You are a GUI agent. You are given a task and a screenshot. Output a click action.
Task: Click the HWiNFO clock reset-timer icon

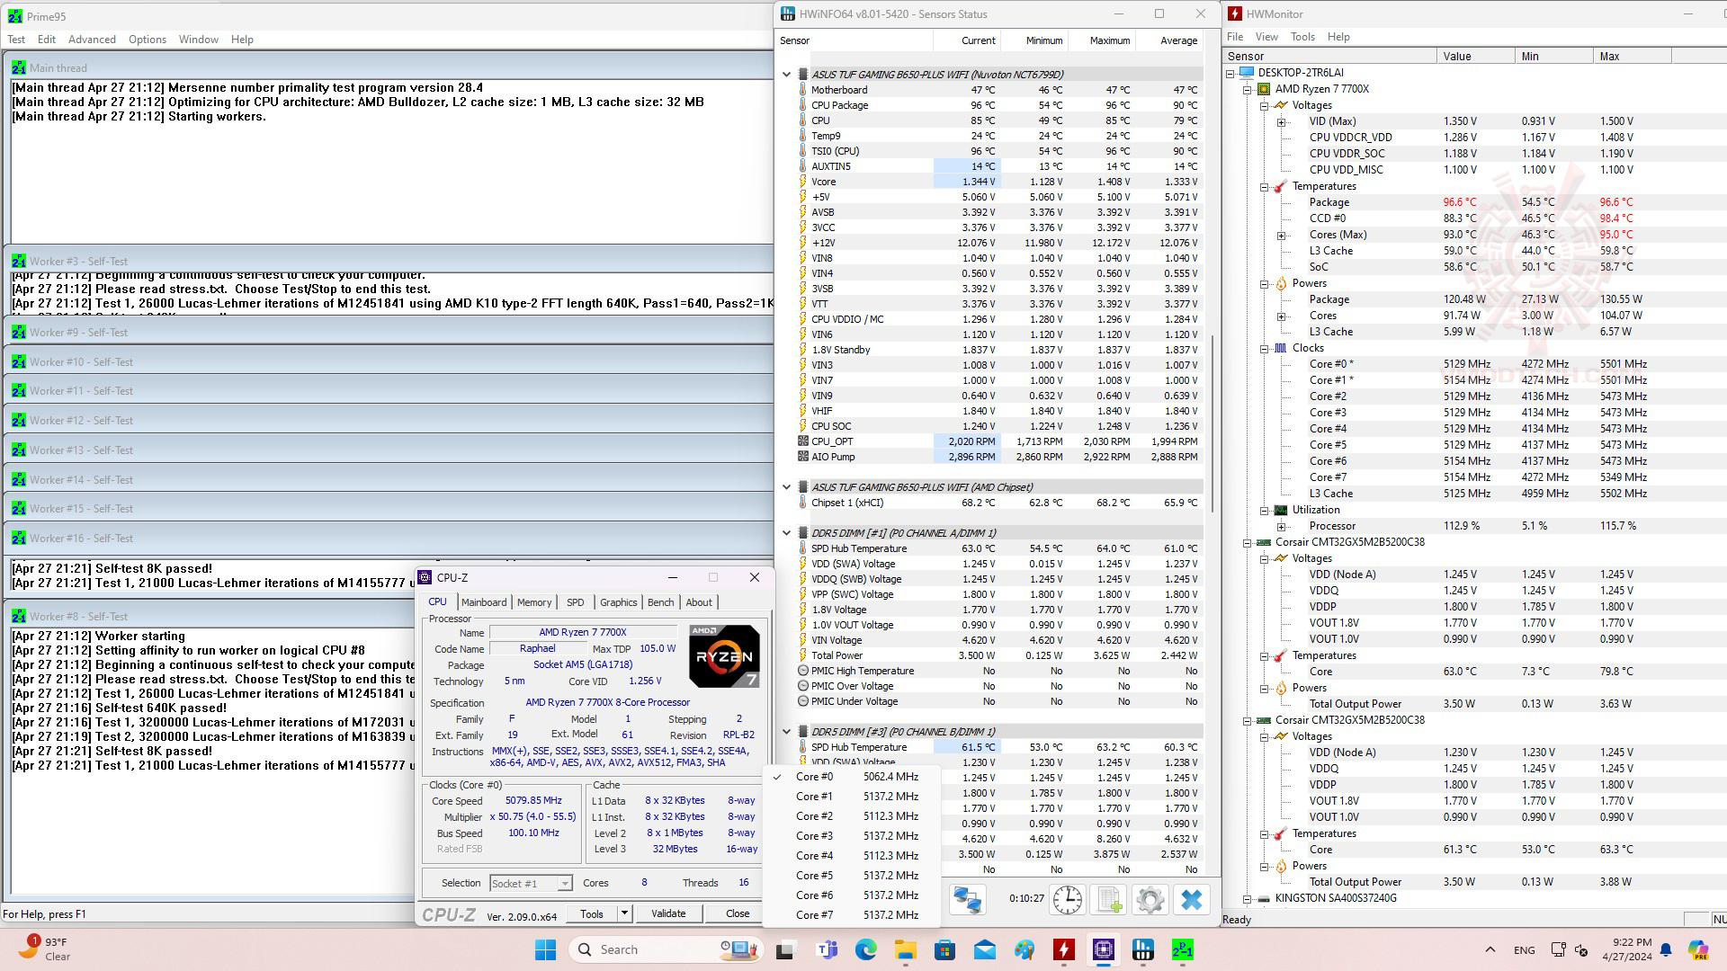1068,900
